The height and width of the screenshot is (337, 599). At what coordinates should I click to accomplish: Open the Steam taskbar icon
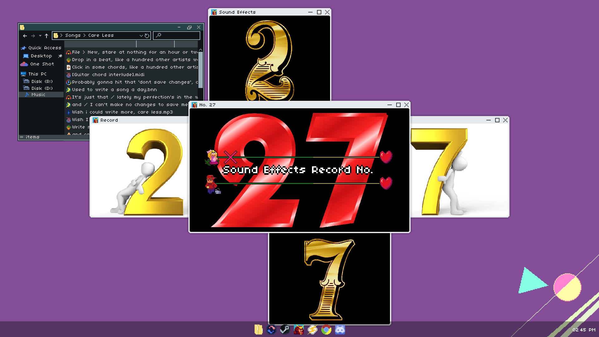285,330
